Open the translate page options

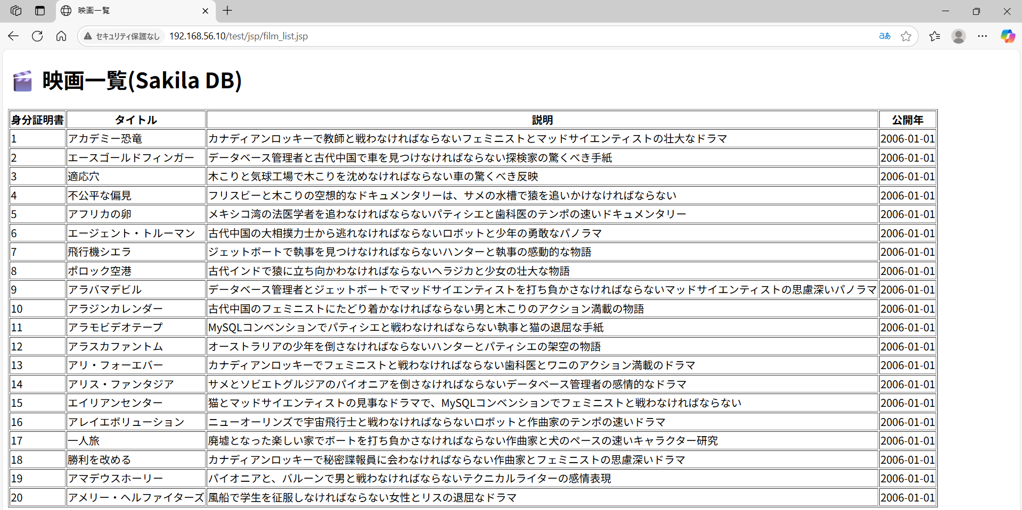click(x=884, y=36)
